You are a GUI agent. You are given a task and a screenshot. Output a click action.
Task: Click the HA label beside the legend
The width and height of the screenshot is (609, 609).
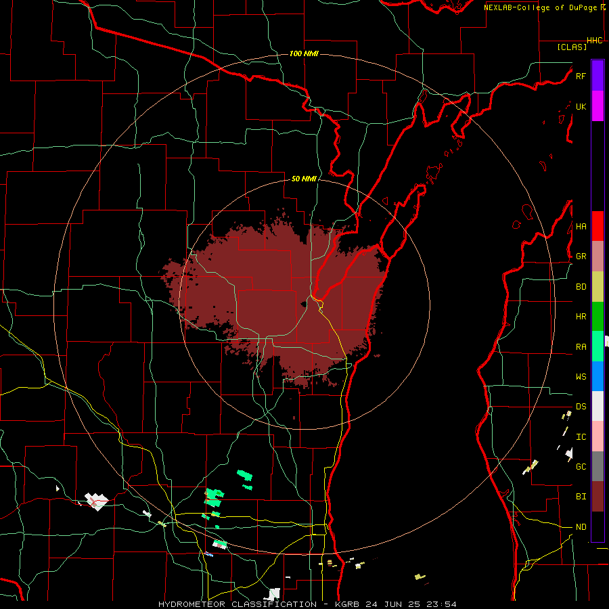tap(581, 227)
